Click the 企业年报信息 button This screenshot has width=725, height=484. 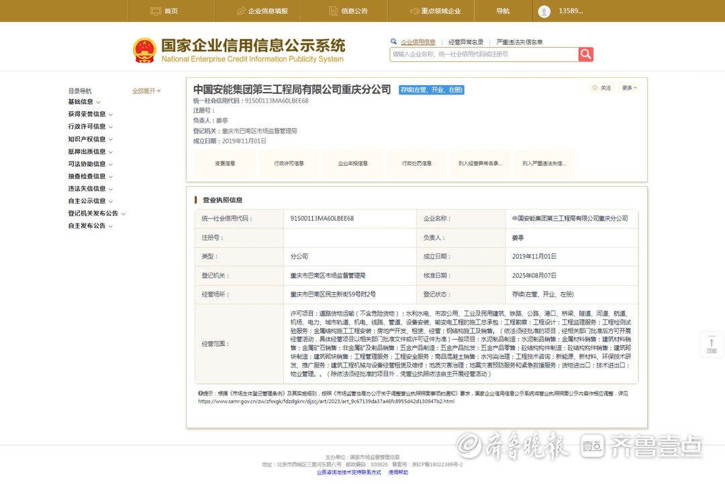tap(352, 164)
